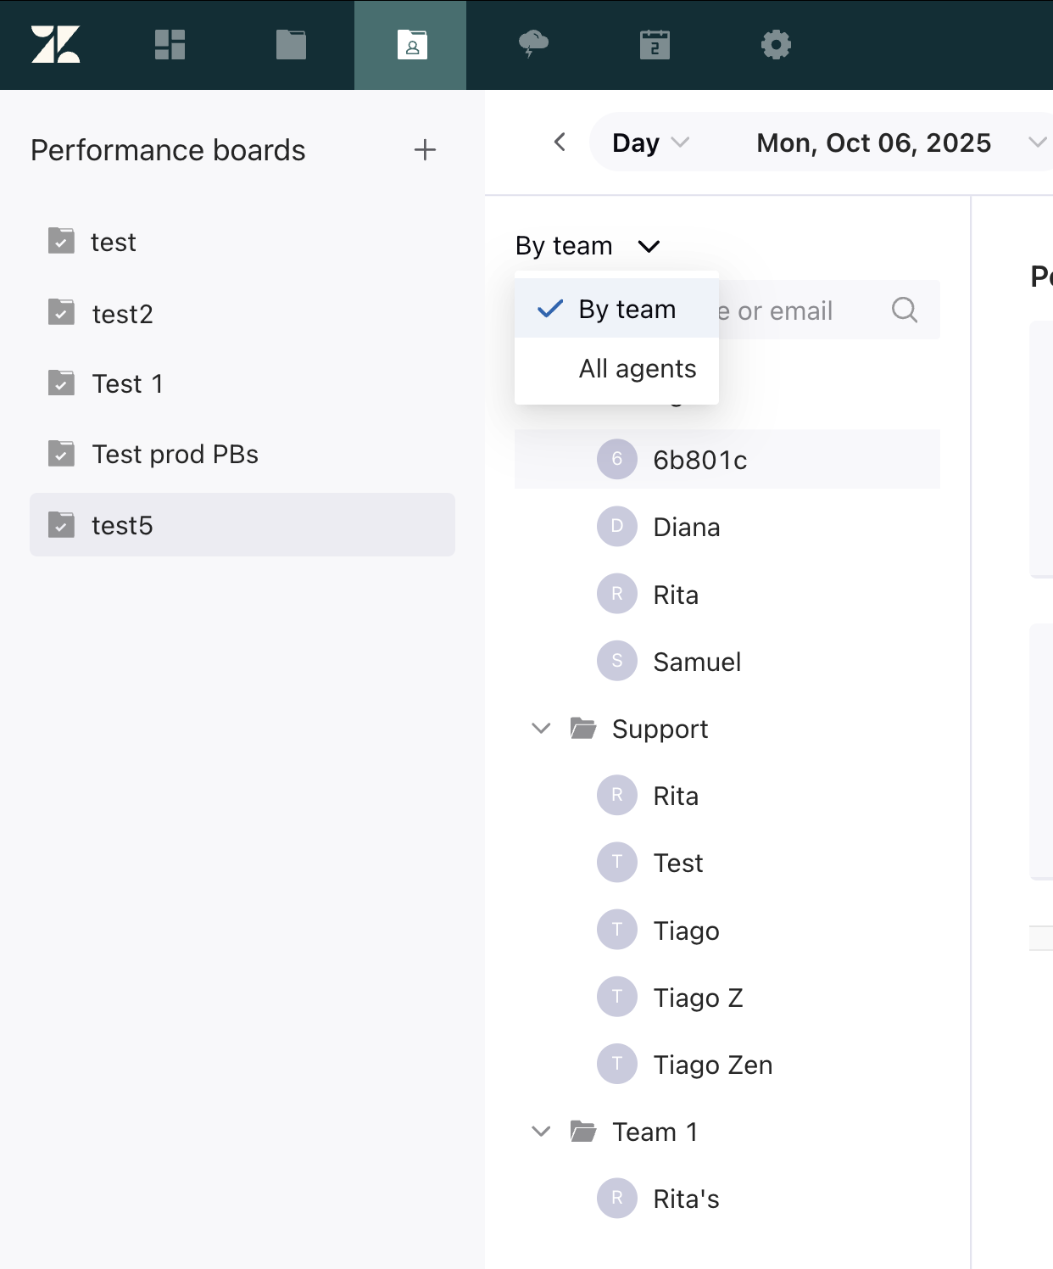
Task: Select agent Diana from list
Action: point(686,528)
